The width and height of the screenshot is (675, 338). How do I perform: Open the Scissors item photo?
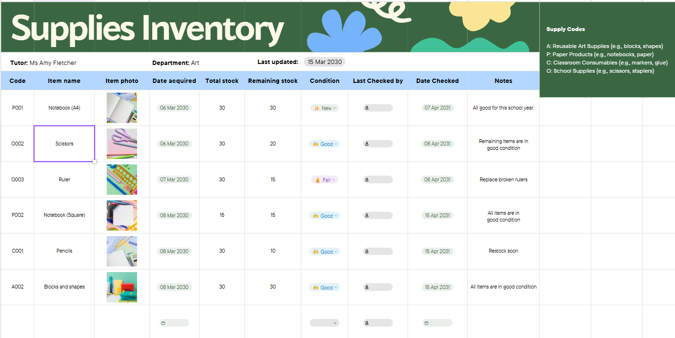pos(122,144)
